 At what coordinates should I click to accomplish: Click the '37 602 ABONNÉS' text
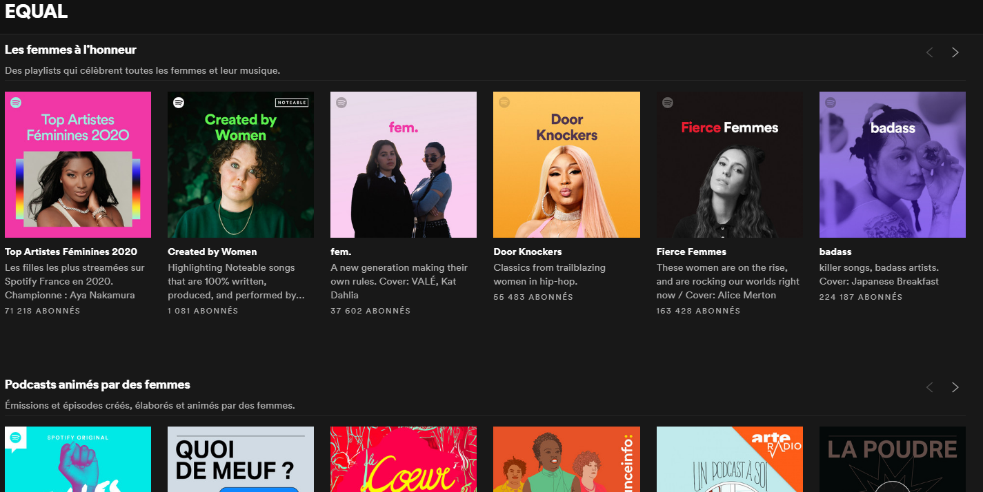click(370, 311)
